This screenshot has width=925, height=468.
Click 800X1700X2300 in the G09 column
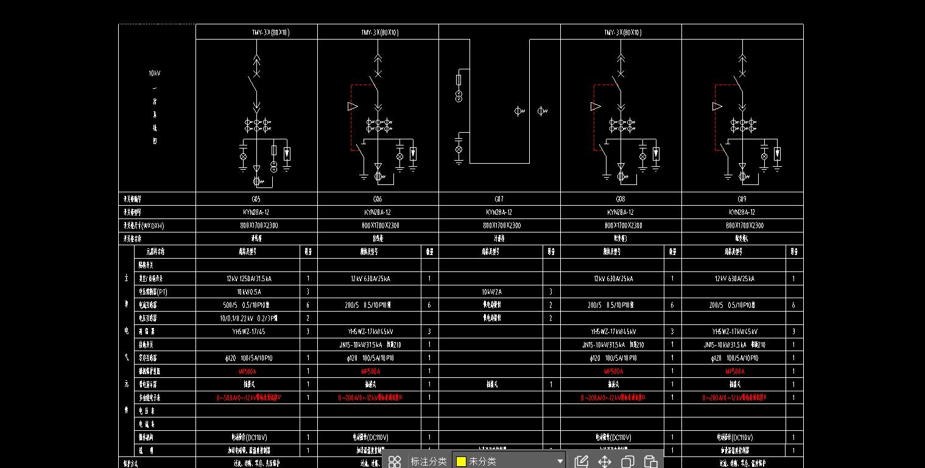tap(745, 226)
